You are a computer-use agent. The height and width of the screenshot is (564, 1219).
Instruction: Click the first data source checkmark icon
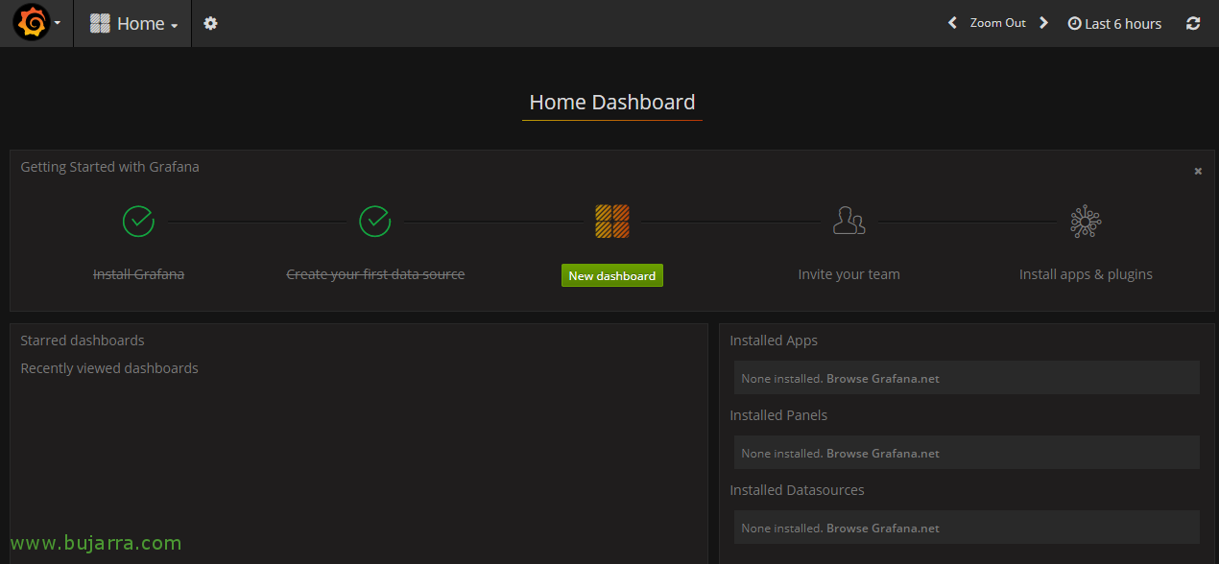coord(375,221)
